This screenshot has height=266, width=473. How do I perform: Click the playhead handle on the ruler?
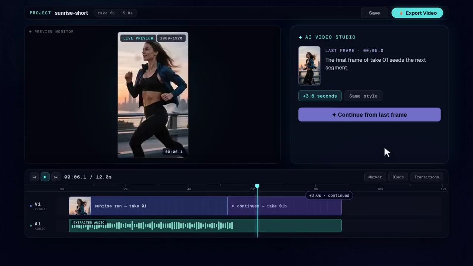pos(257,186)
